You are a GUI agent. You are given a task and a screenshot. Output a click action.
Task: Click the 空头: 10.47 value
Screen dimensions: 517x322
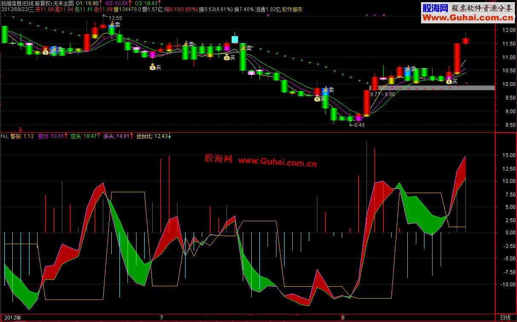pyautogui.click(x=84, y=136)
